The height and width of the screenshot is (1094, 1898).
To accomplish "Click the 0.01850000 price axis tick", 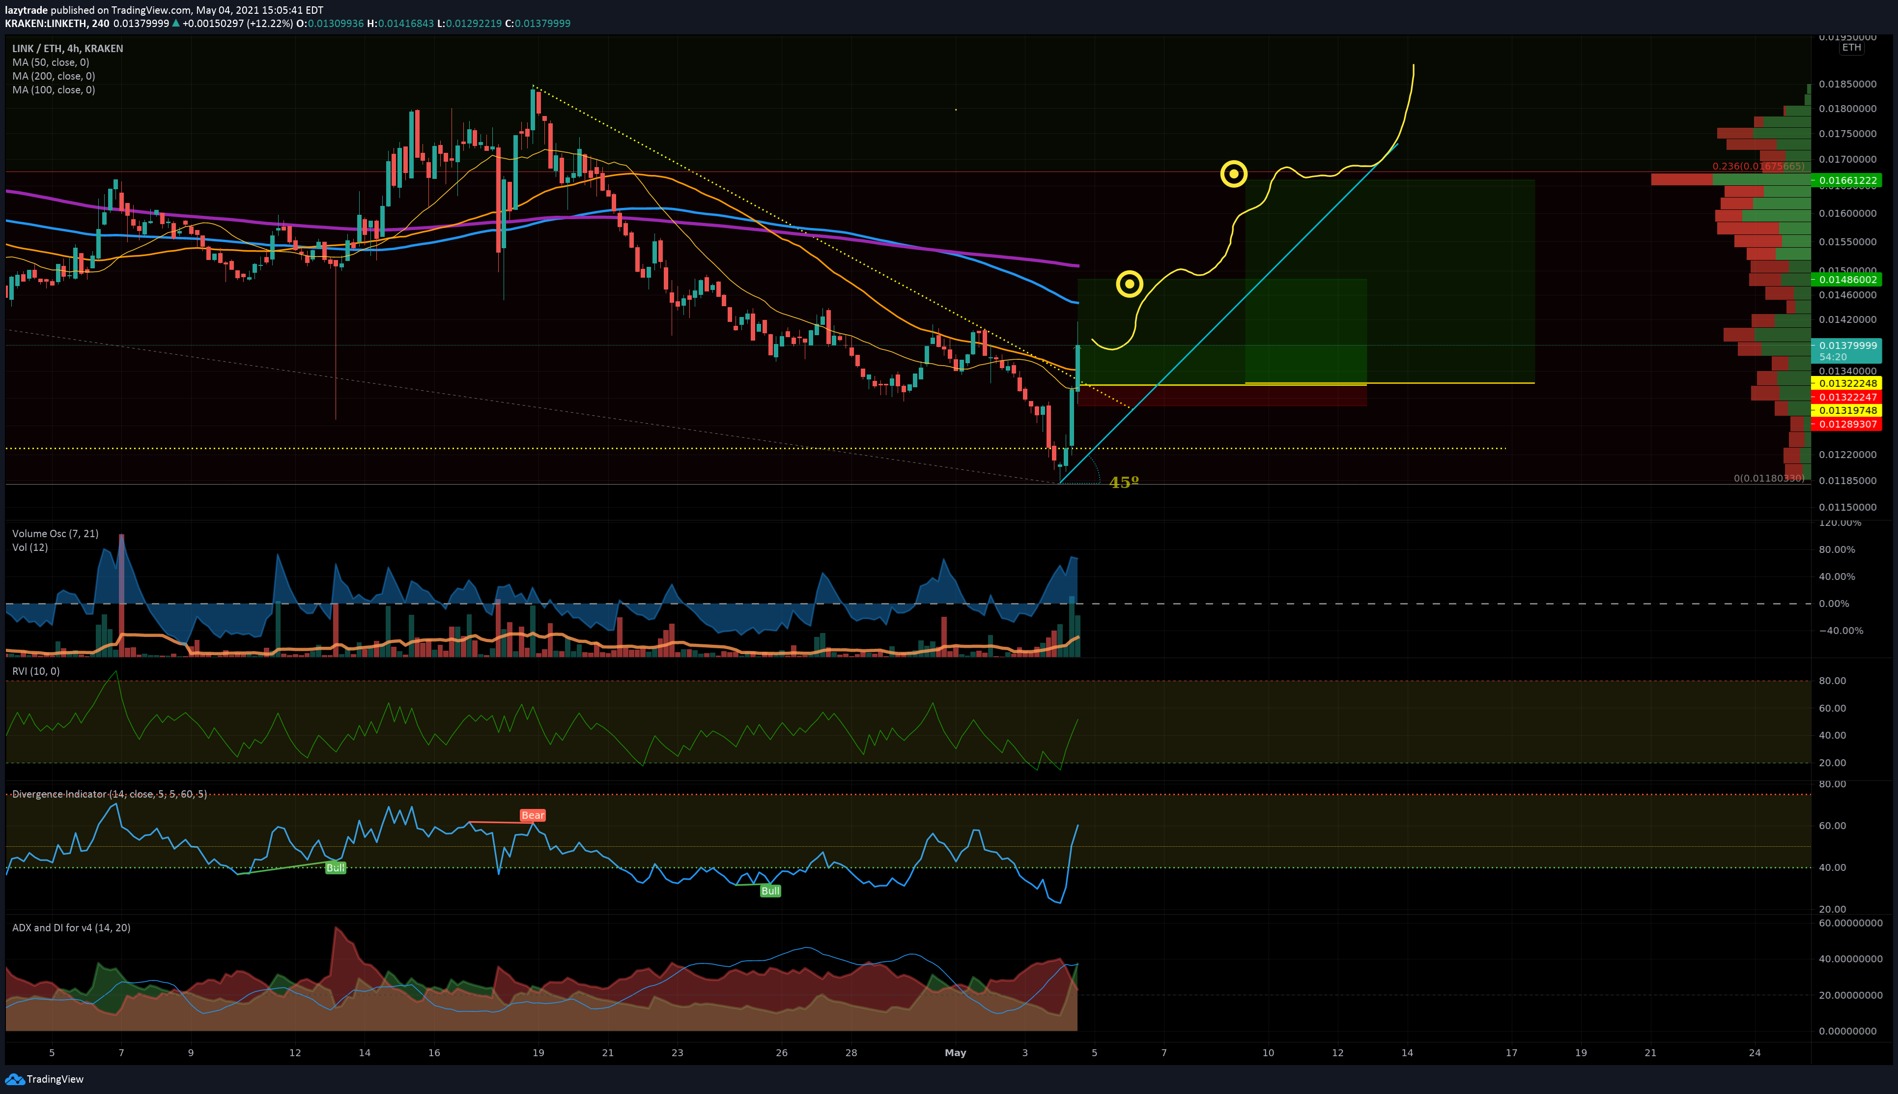I will (1847, 84).
